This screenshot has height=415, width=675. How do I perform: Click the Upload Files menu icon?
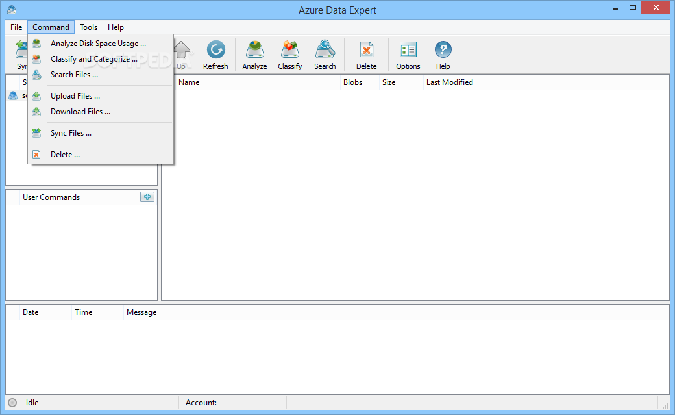click(x=36, y=95)
